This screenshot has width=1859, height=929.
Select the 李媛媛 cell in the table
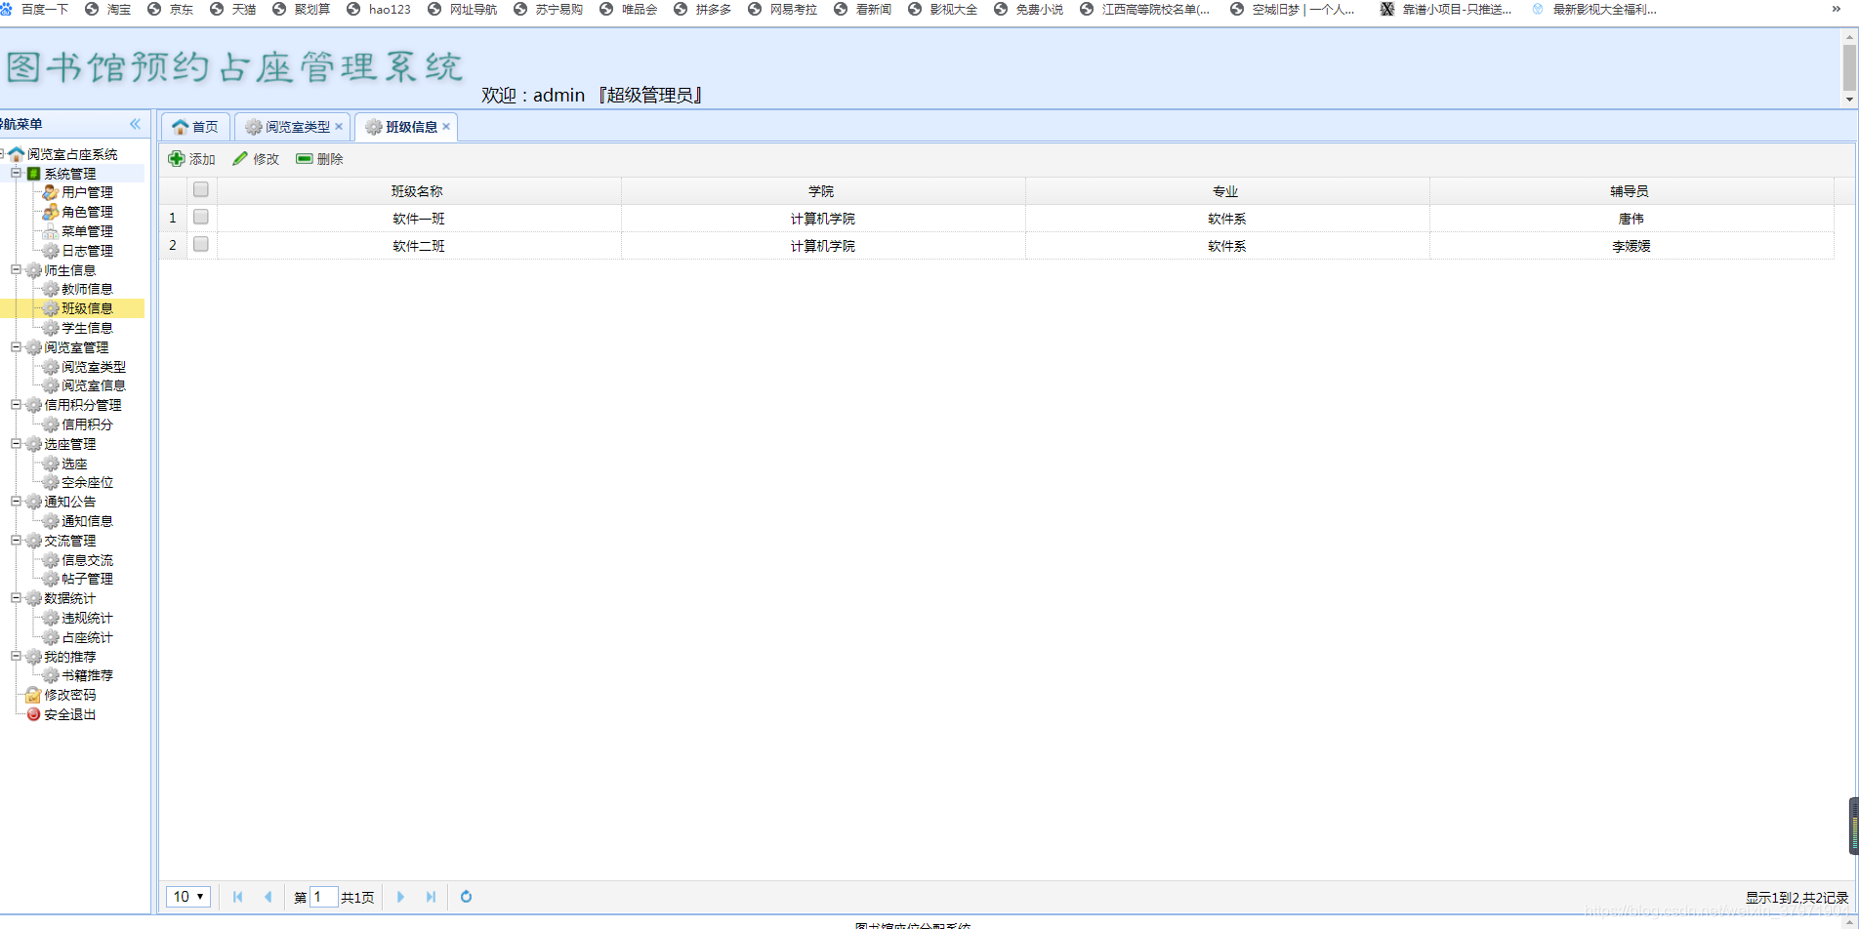[1632, 246]
